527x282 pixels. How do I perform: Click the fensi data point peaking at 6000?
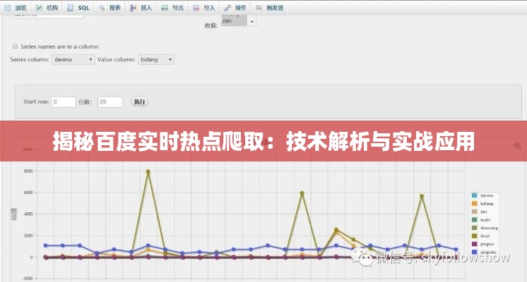point(302,193)
